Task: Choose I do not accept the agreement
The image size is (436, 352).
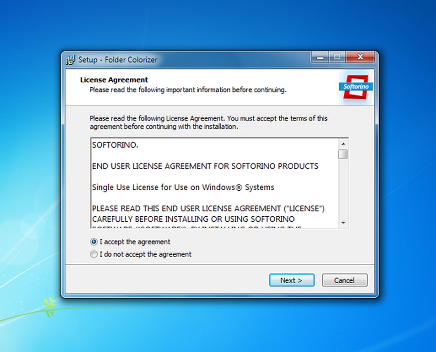Action: click(141, 254)
